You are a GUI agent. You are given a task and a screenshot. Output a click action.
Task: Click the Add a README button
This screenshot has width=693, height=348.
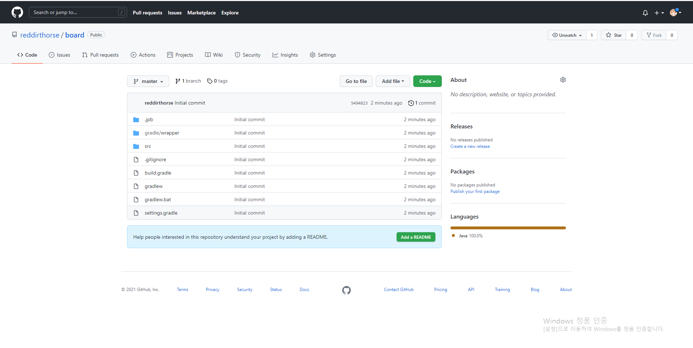416,237
